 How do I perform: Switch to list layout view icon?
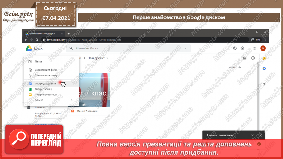click(245, 58)
